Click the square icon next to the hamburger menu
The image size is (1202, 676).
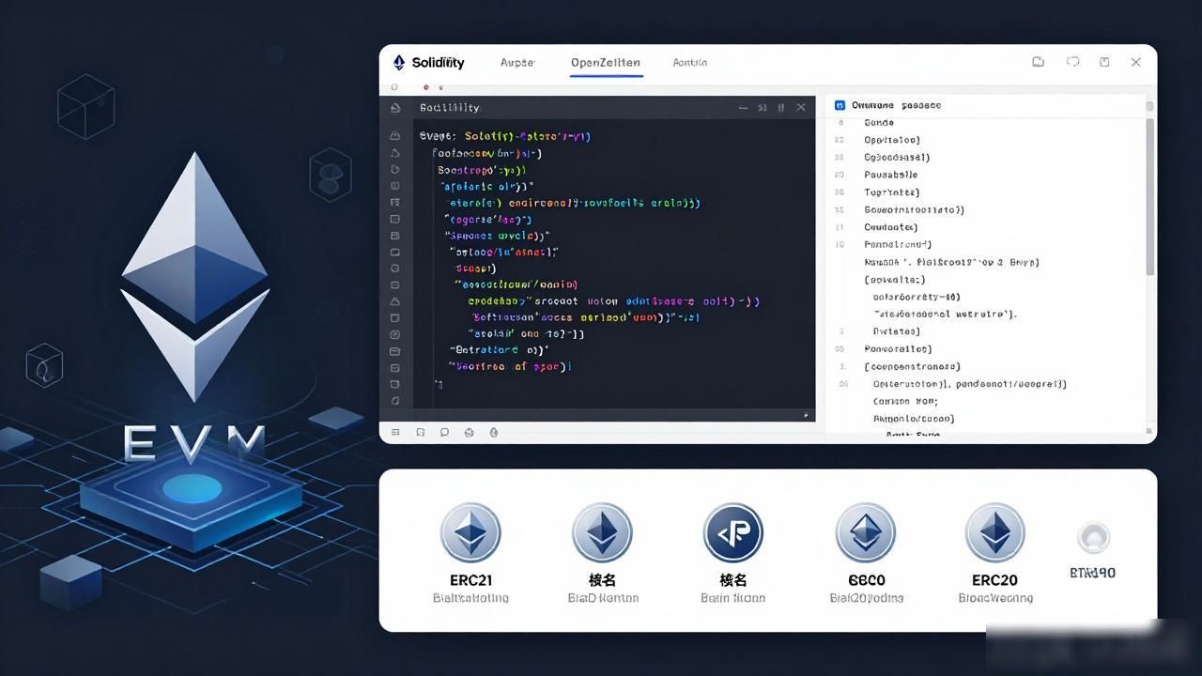pos(420,433)
